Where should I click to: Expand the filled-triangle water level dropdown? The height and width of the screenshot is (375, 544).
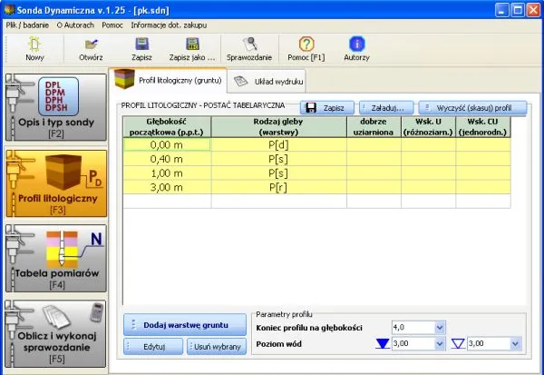pyautogui.click(x=441, y=345)
